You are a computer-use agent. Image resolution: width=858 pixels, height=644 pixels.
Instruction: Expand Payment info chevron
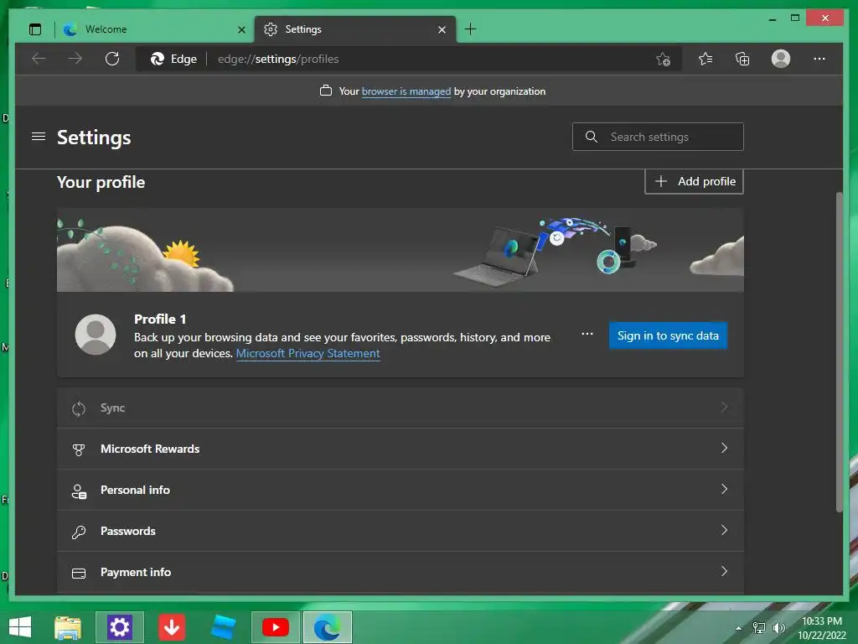pyautogui.click(x=724, y=571)
